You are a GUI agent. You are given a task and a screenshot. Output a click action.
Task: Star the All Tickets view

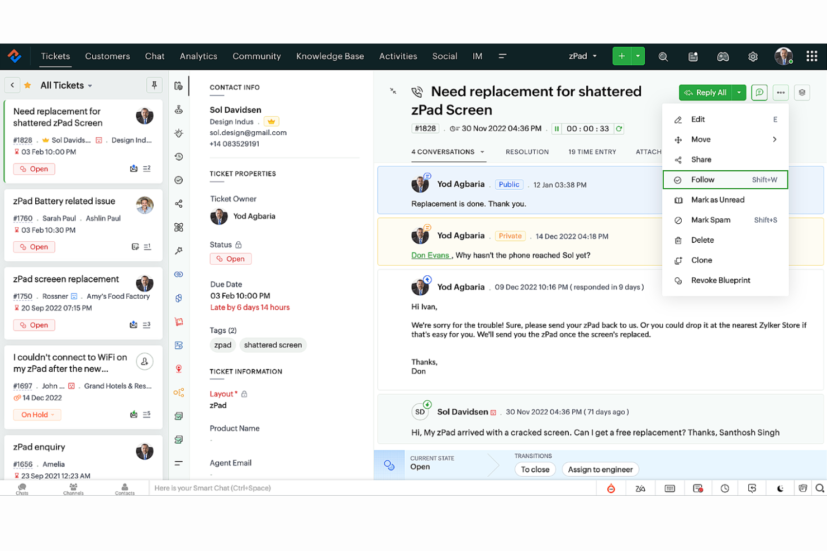[x=27, y=85]
